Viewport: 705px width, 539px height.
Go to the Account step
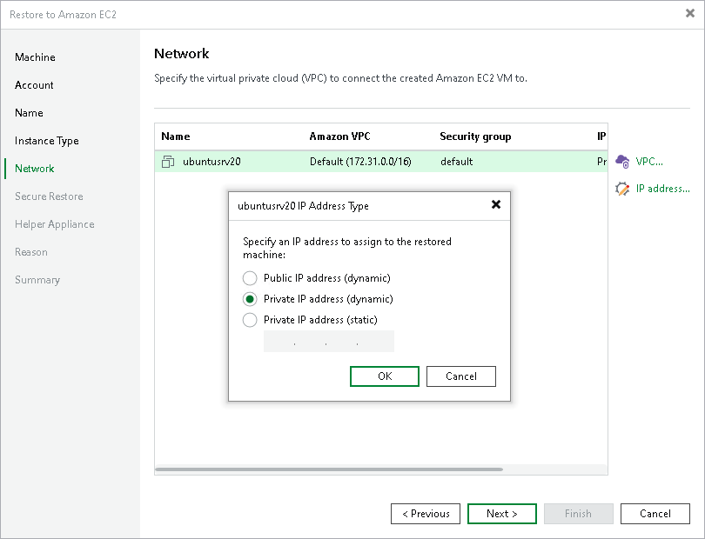point(34,85)
